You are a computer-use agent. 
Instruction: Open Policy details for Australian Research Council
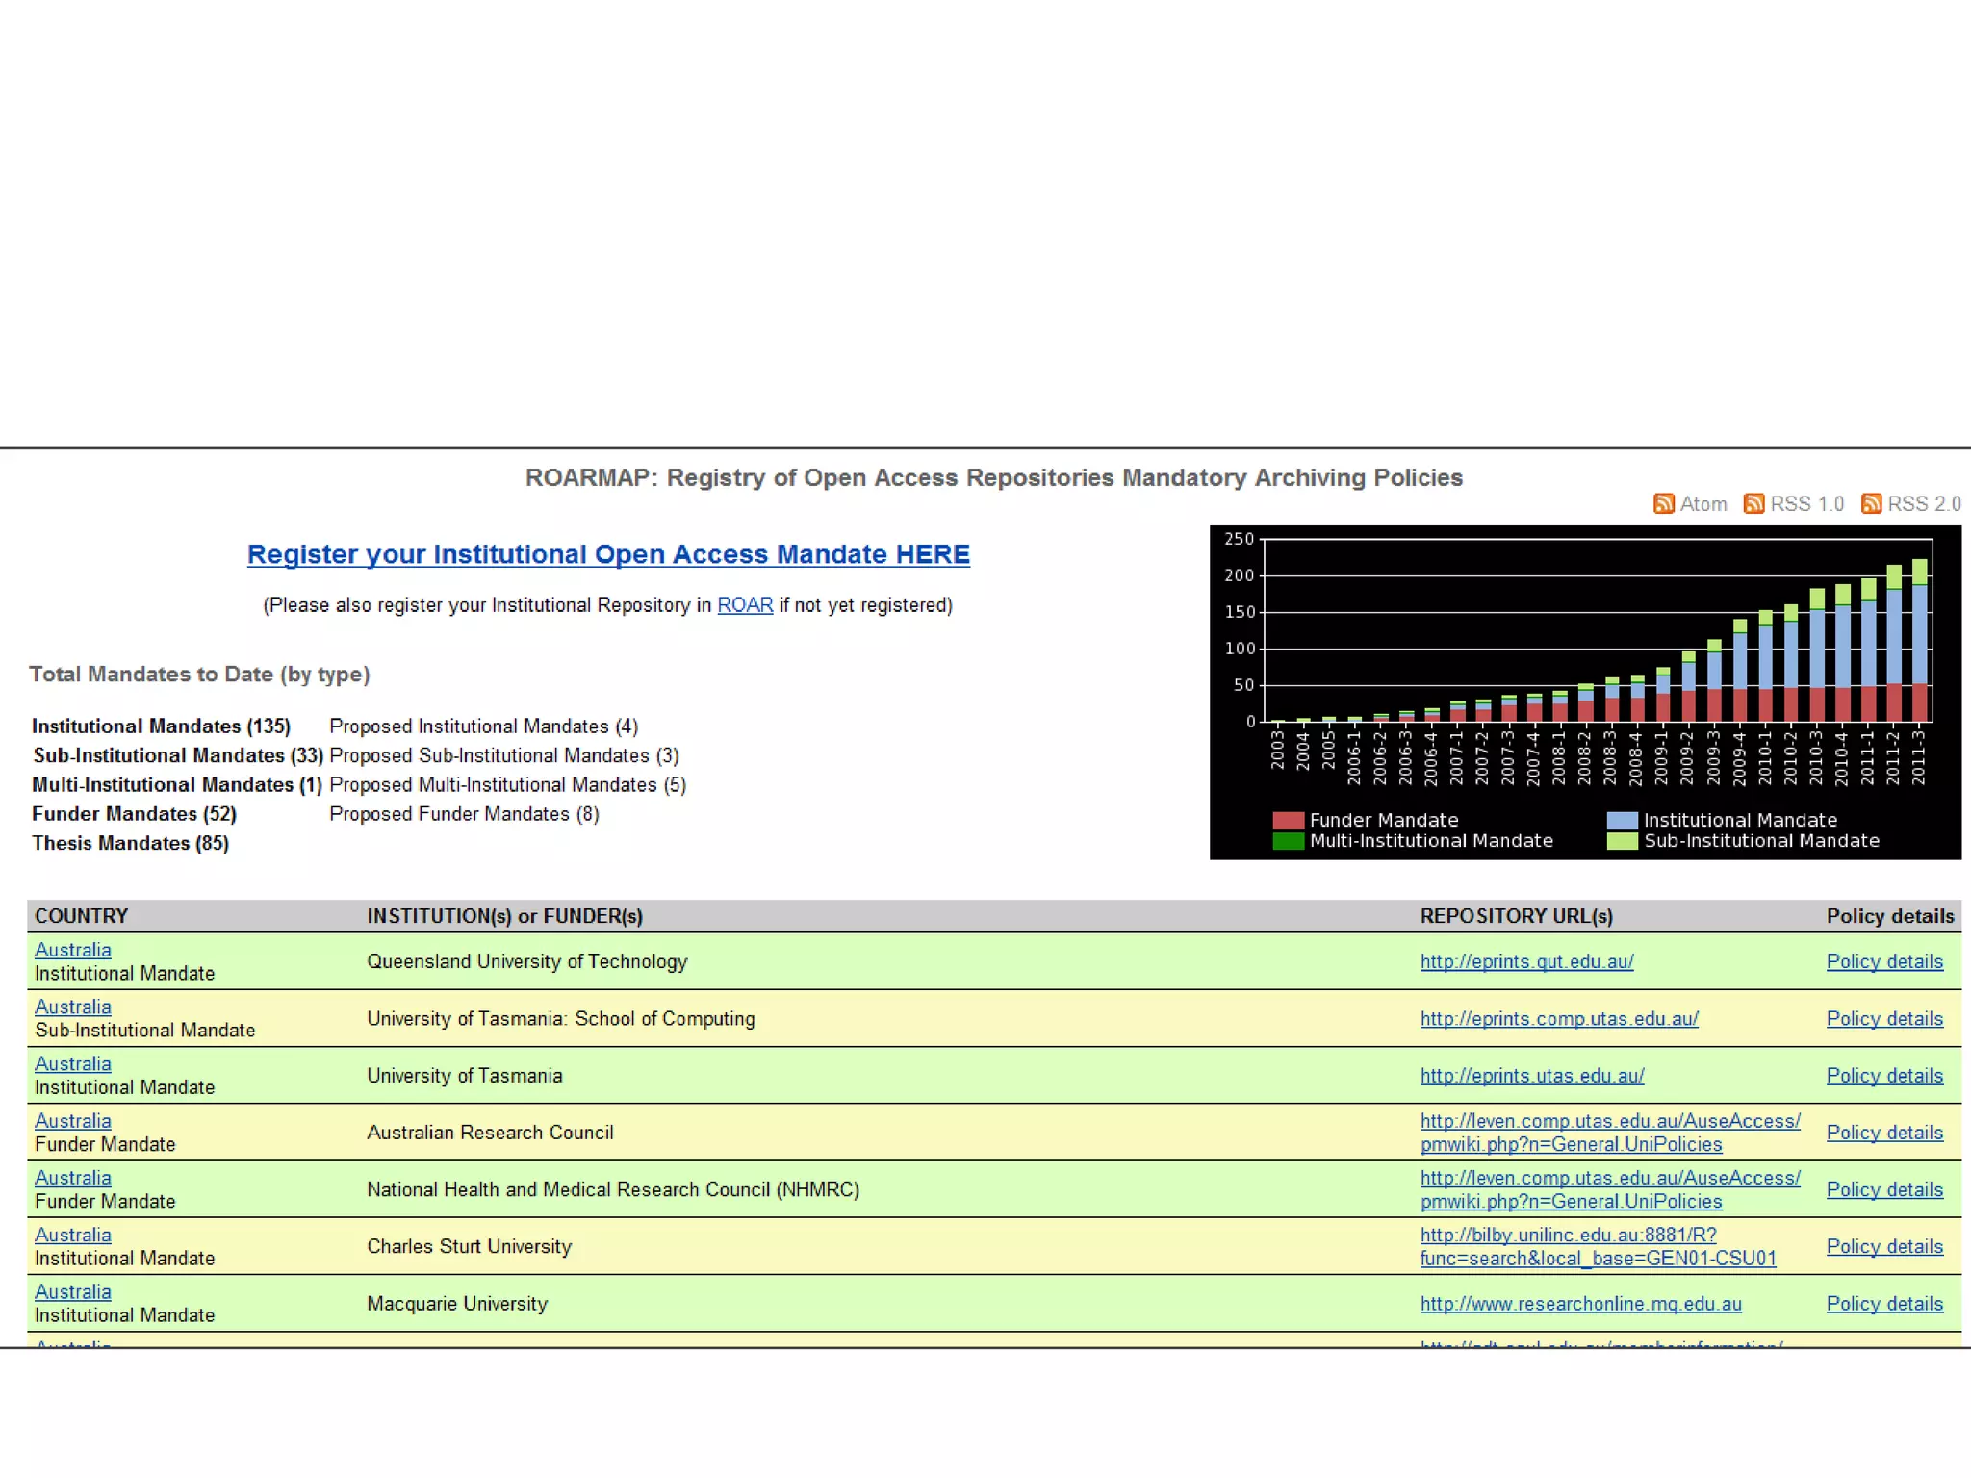point(1884,1133)
